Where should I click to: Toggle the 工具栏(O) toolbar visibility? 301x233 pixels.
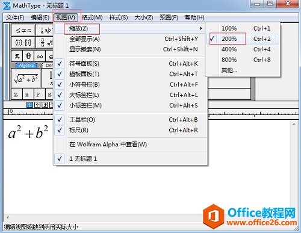(x=131, y=120)
